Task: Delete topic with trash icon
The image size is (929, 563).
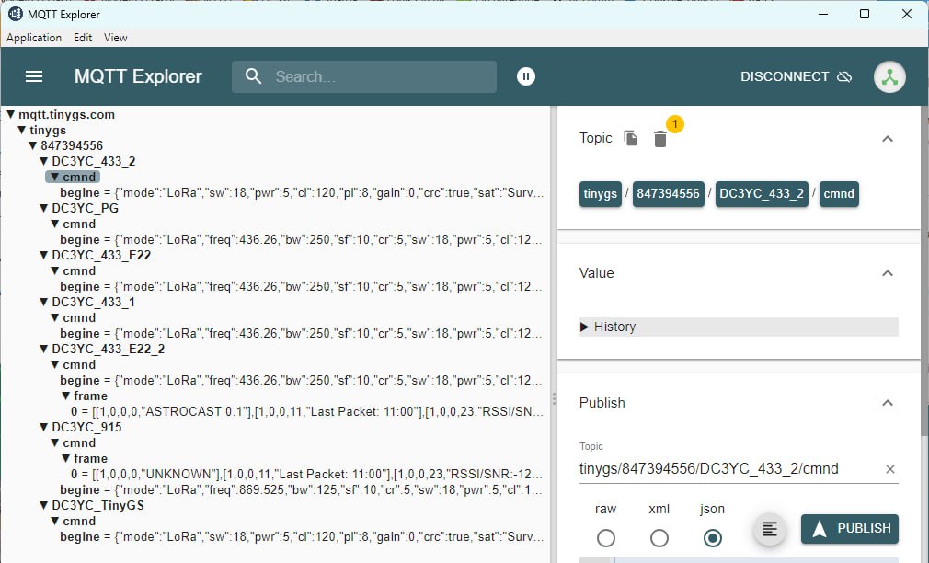Action: (x=660, y=139)
